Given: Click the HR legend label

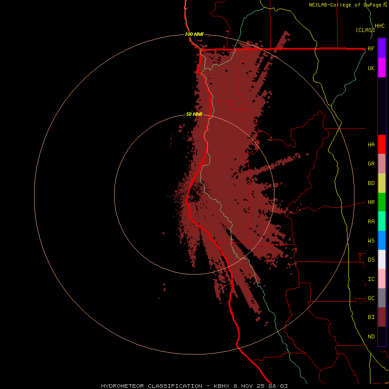Looking at the screenshot, I should [x=371, y=202].
